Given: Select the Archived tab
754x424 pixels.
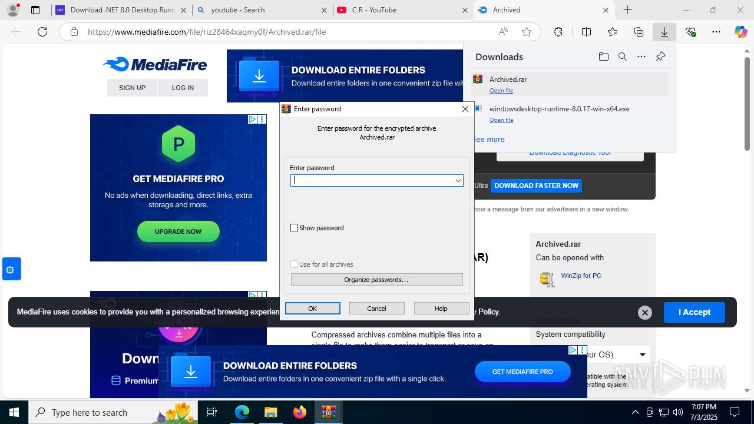Looking at the screenshot, I should click(x=544, y=10).
